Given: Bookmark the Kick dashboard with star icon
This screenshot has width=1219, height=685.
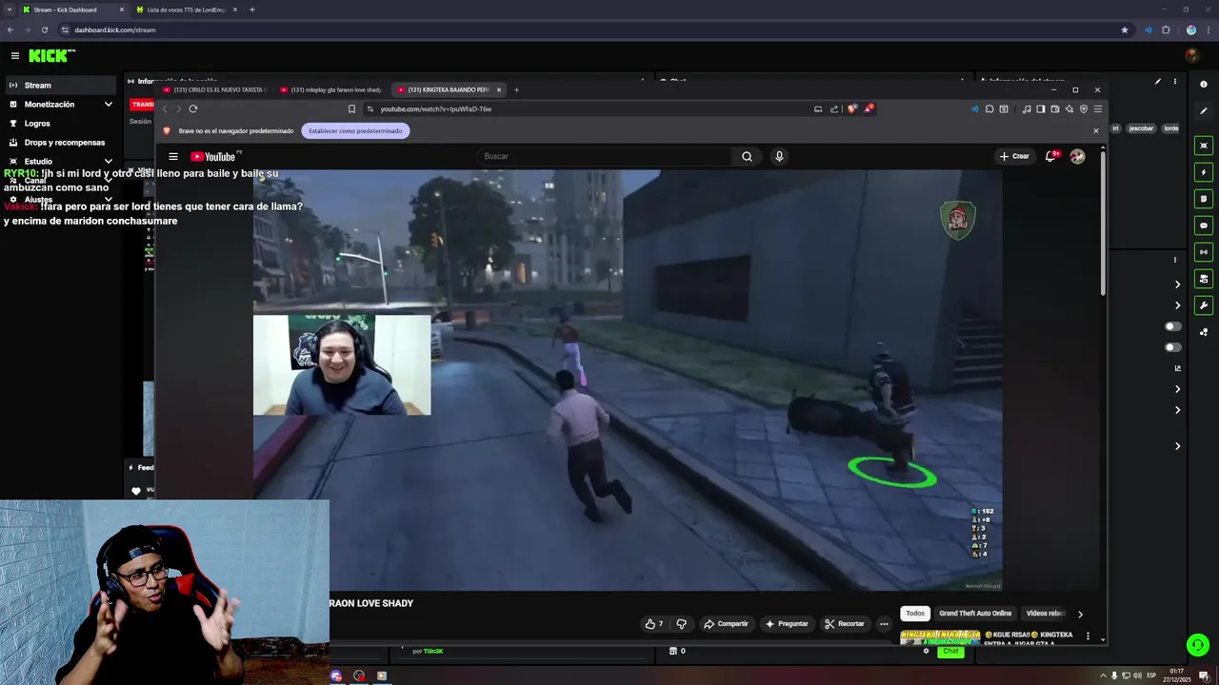Looking at the screenshot, I should click(1125, 29).
